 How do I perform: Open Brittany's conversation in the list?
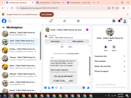click(20, 34)
